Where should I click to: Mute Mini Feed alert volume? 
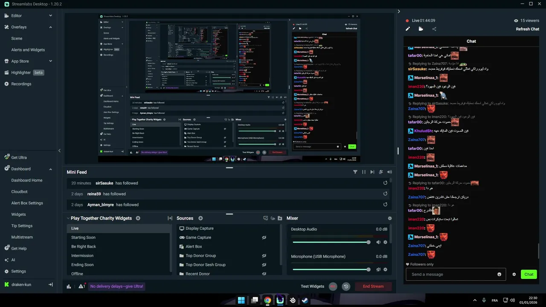point(389,172)
